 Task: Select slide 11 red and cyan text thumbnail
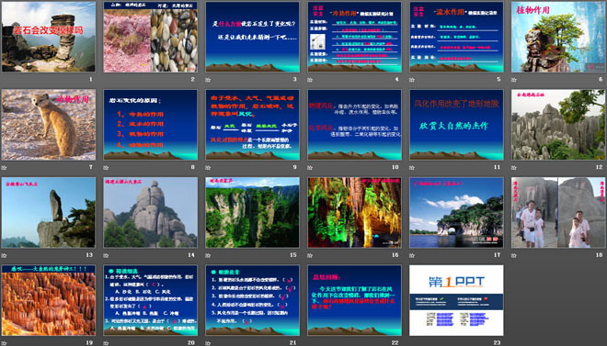[x=457, y=125]
